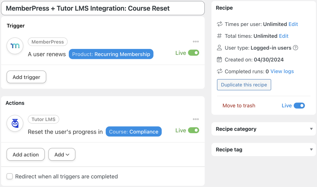317x187 pixels.
Task: Select the Product: Recurring Membership pill
Action: coord(111,54)
